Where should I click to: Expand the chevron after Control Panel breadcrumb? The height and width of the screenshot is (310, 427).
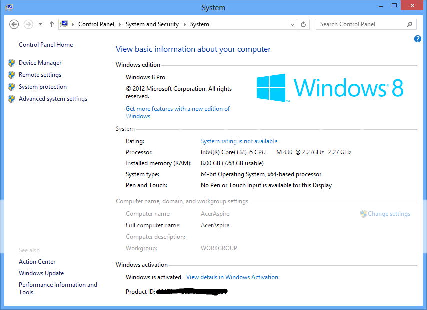[x=120, y=24]
